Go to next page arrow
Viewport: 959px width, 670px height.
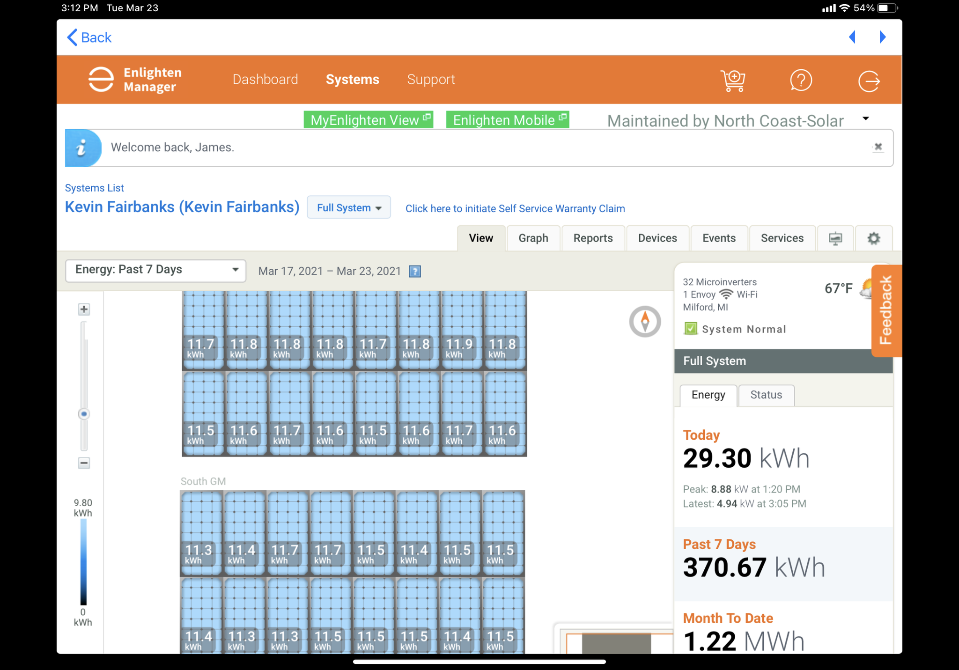point(883,37)
